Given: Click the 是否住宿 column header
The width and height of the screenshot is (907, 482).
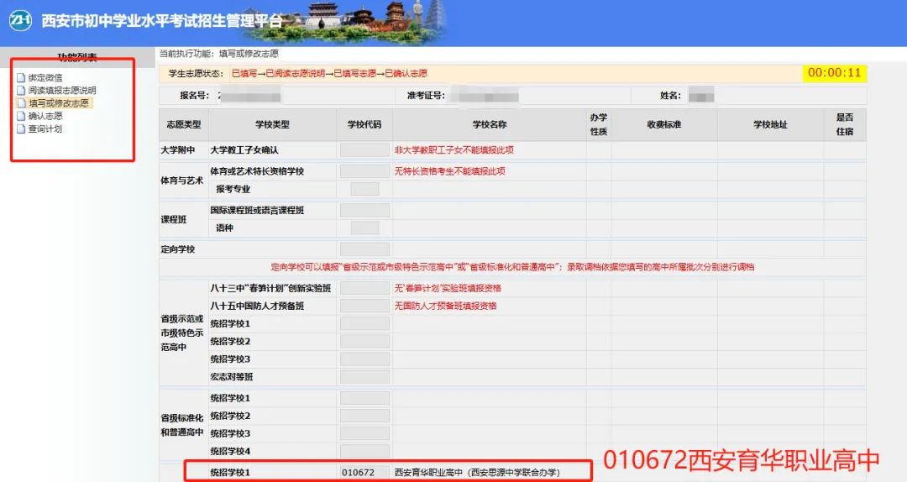Looking at the screenshot, I should [845, 124].
